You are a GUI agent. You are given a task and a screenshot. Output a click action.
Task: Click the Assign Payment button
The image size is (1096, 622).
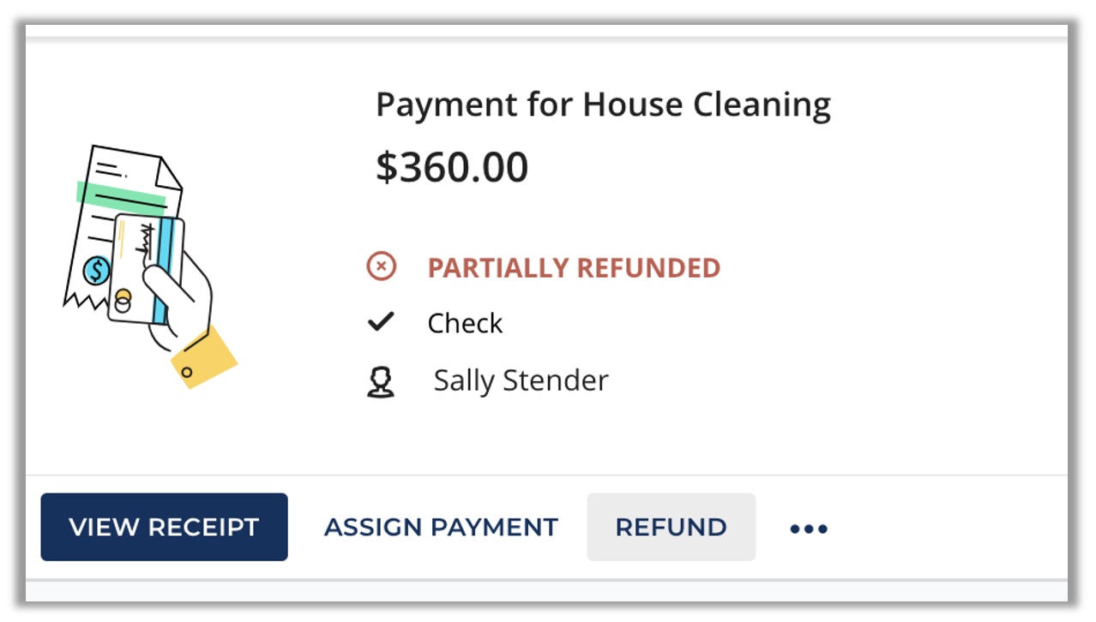point(441,527)
